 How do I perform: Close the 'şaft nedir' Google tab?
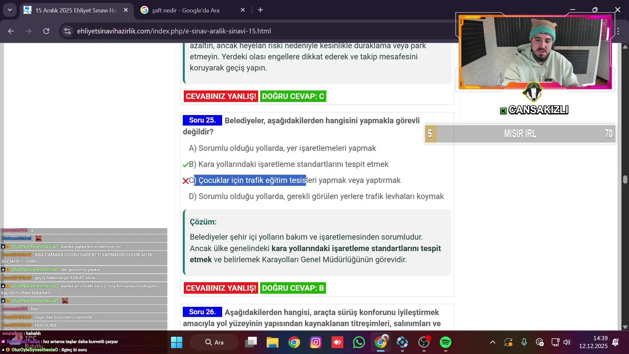click(x=243, y=10)
